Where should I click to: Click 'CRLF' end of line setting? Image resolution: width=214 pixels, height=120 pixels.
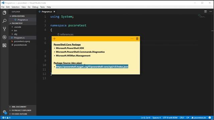click(182, 118)
